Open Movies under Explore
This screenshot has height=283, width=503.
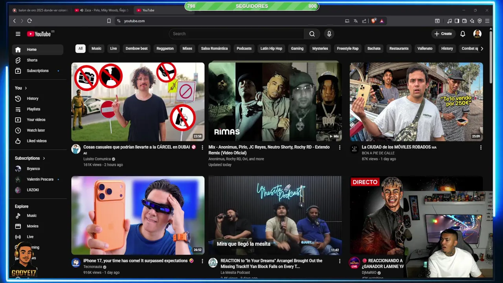pos(38,226)
